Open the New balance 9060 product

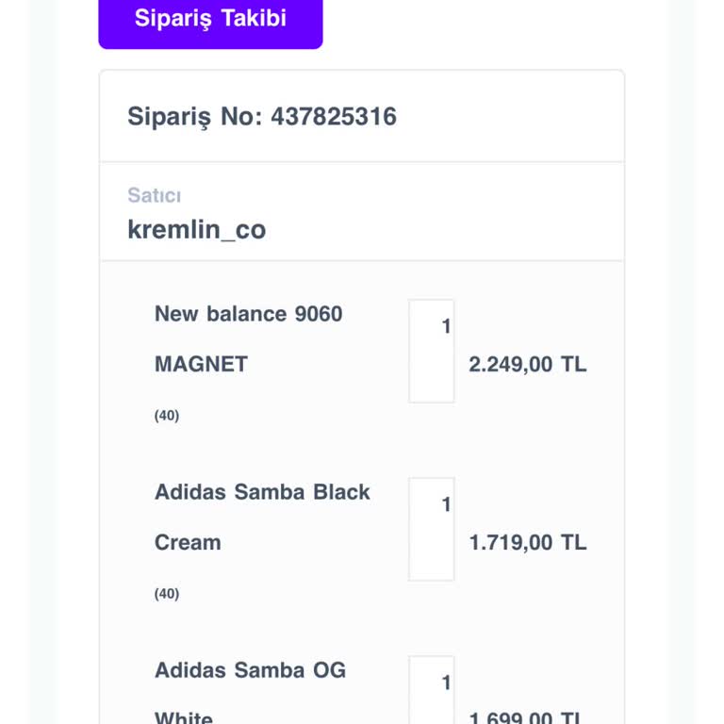(x=248, y=314)
